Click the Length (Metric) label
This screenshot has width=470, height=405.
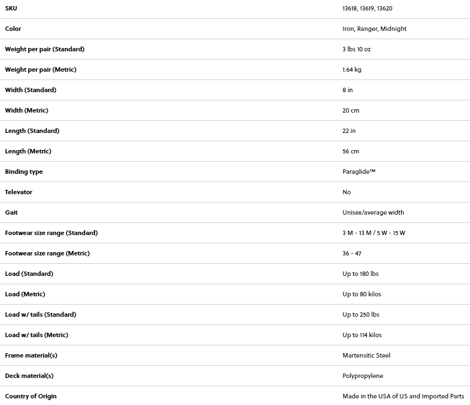28,151
